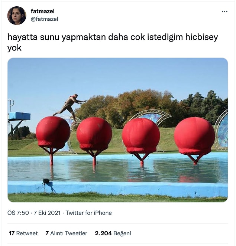Screen dimensions: 236x246
Task: View the 17 Retweet list
Action: (23, 233)
